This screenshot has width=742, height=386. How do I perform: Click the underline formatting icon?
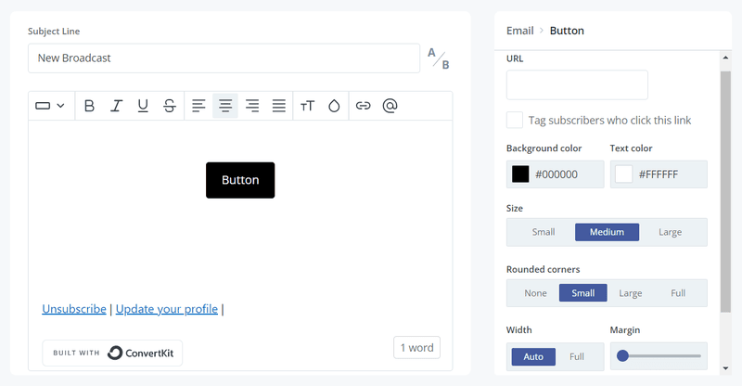coord(143,106)
